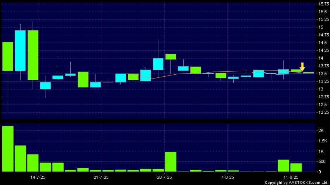The width and height of the screenshot is (330, 185).
Task: Click the 15.25 price axis label
Action: 324,19
